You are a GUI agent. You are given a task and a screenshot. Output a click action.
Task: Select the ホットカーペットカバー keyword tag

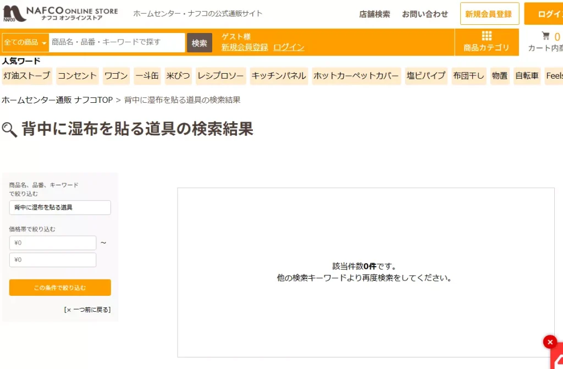coord(356,76)
